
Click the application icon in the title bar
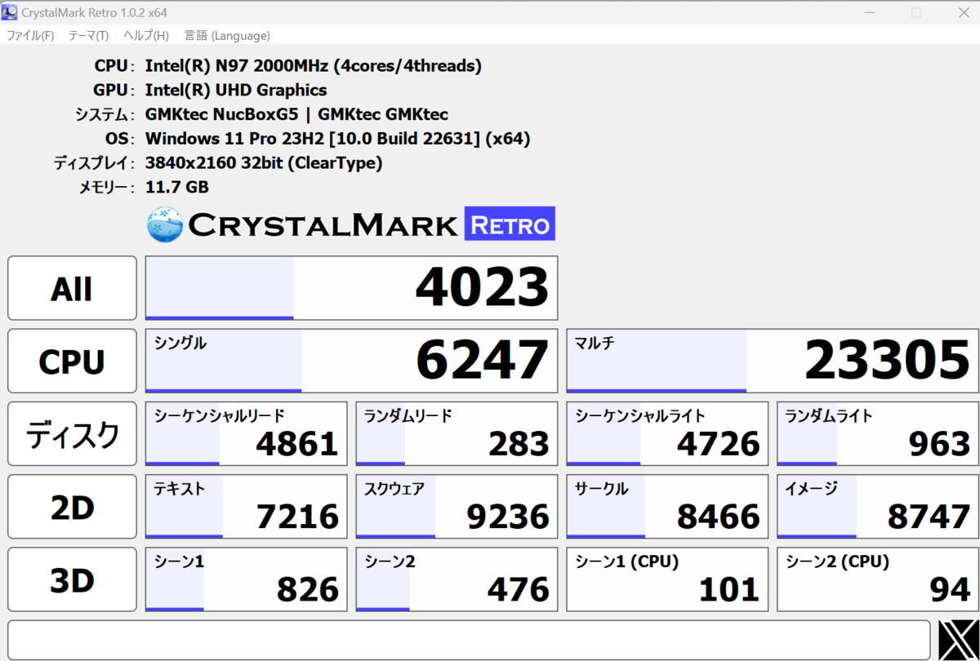[x=8, y=12]
